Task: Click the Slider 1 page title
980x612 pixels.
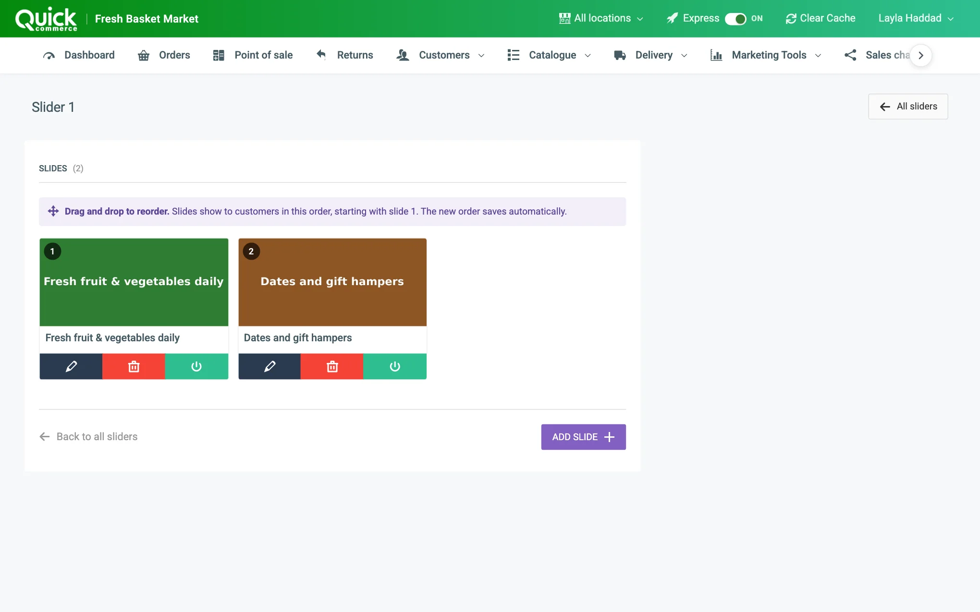Action: pyautogui.click(x=53, y=107)
